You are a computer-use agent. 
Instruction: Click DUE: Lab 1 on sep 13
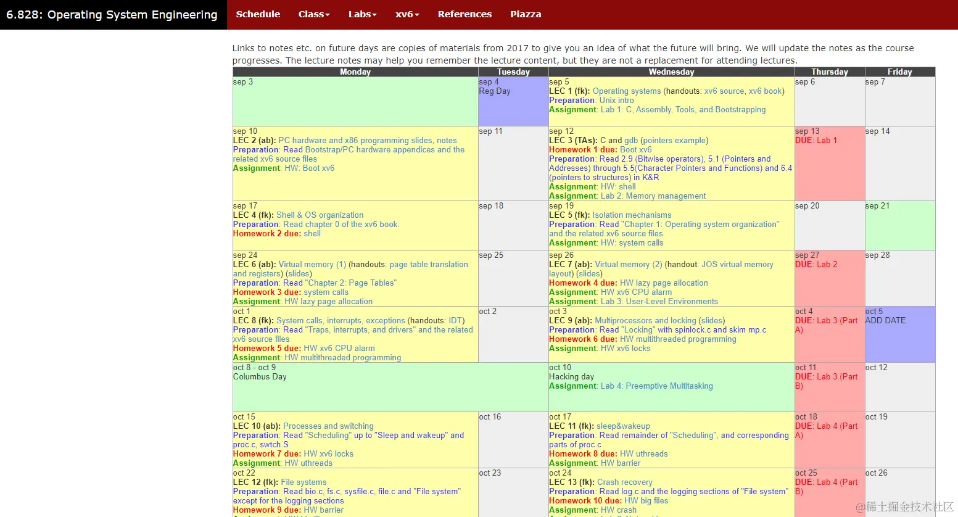tap(816, 141)
